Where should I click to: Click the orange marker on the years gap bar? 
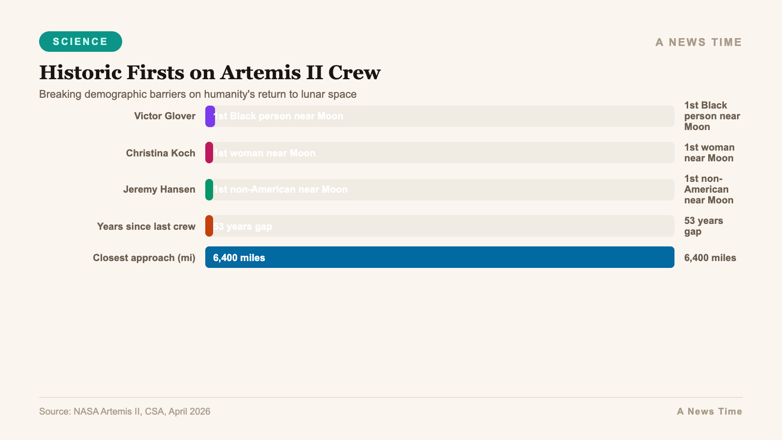point(210,226)
